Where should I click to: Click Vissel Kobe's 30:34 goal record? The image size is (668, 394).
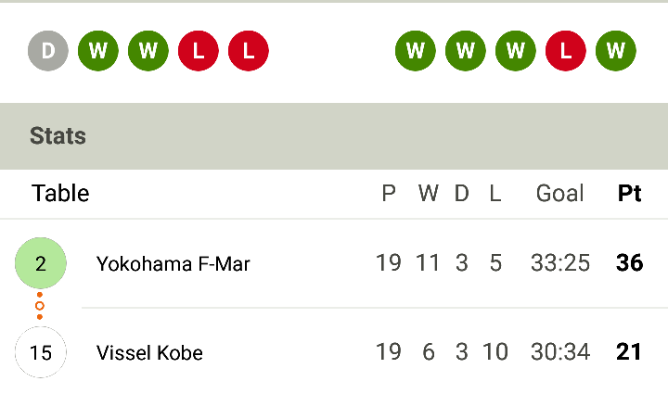click(x=560, y=352)
